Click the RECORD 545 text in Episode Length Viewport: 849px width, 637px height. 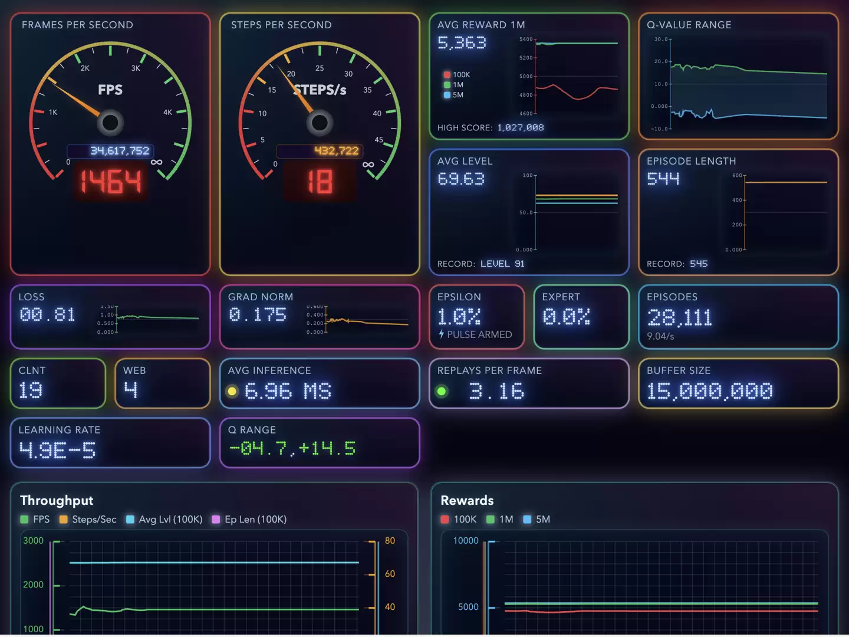point(677,264)
